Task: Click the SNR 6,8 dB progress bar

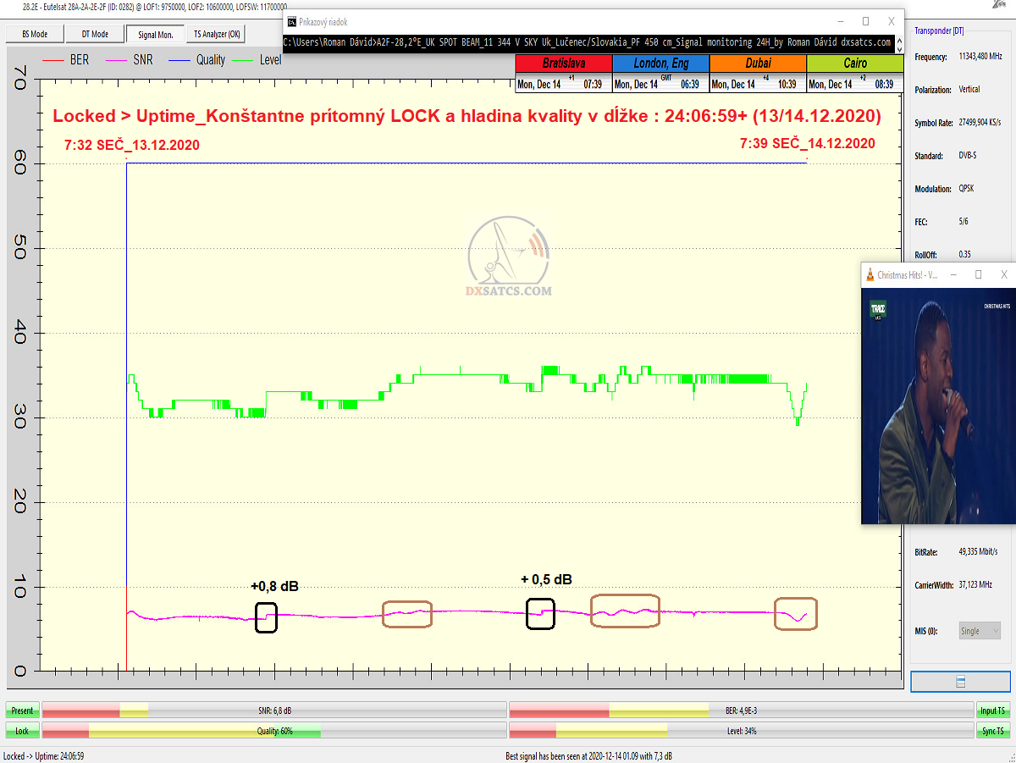Action: [x=274, y=710]
